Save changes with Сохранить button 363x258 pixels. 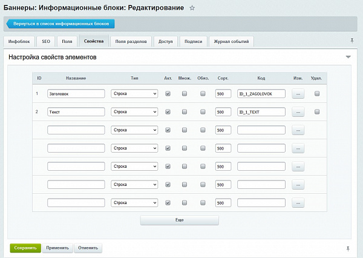coord(25,248)
